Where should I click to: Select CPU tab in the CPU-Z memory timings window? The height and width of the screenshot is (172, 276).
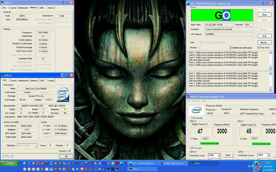(x=4, y=8)
